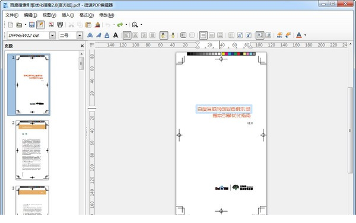Viewport: 356px width, 223px height.
Task: Select page 2 thumbnail
Action: (x=32, y=150)
